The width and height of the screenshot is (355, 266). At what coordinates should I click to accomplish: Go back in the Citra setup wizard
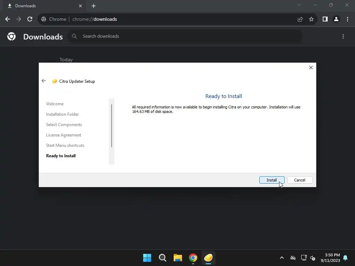point(44,81)
